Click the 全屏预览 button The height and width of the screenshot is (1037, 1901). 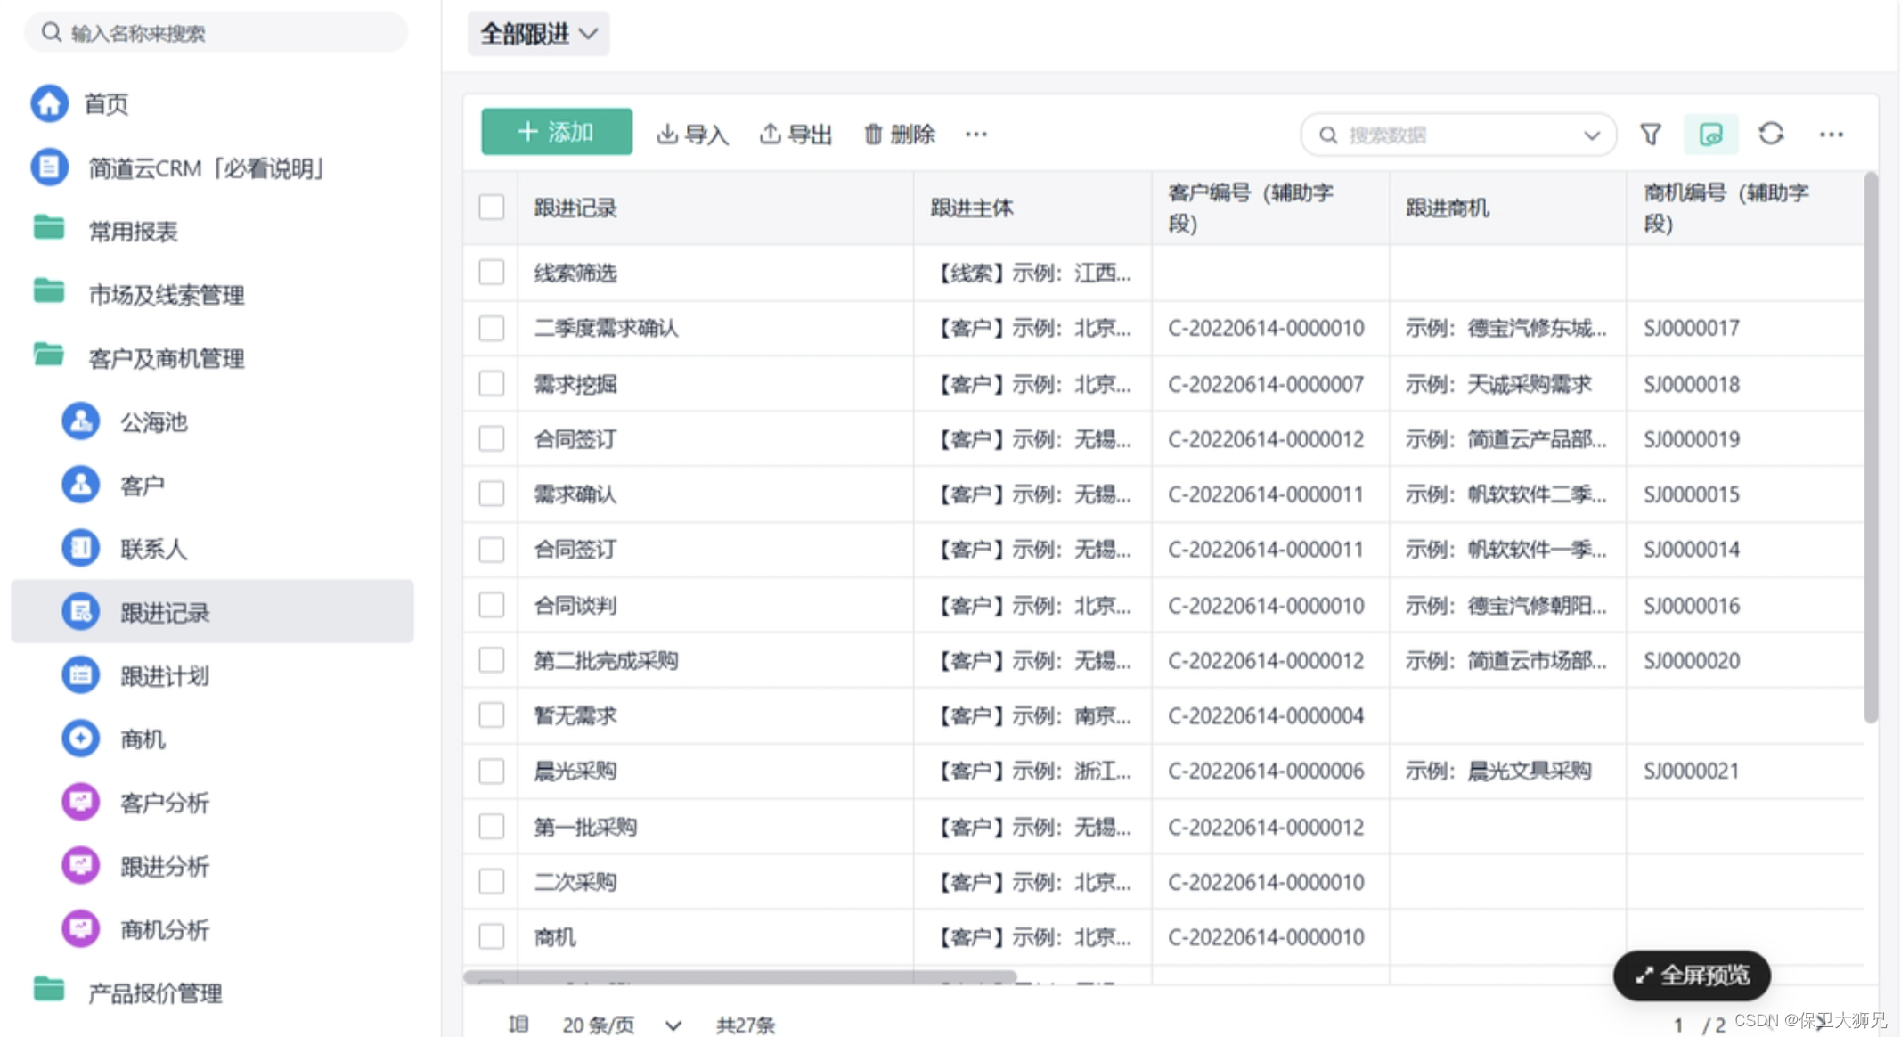click(x=1691, y=976)
